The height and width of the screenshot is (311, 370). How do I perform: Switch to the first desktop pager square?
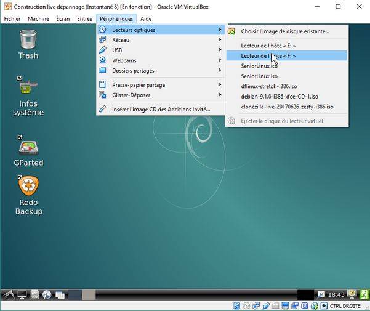click(75, 295)
